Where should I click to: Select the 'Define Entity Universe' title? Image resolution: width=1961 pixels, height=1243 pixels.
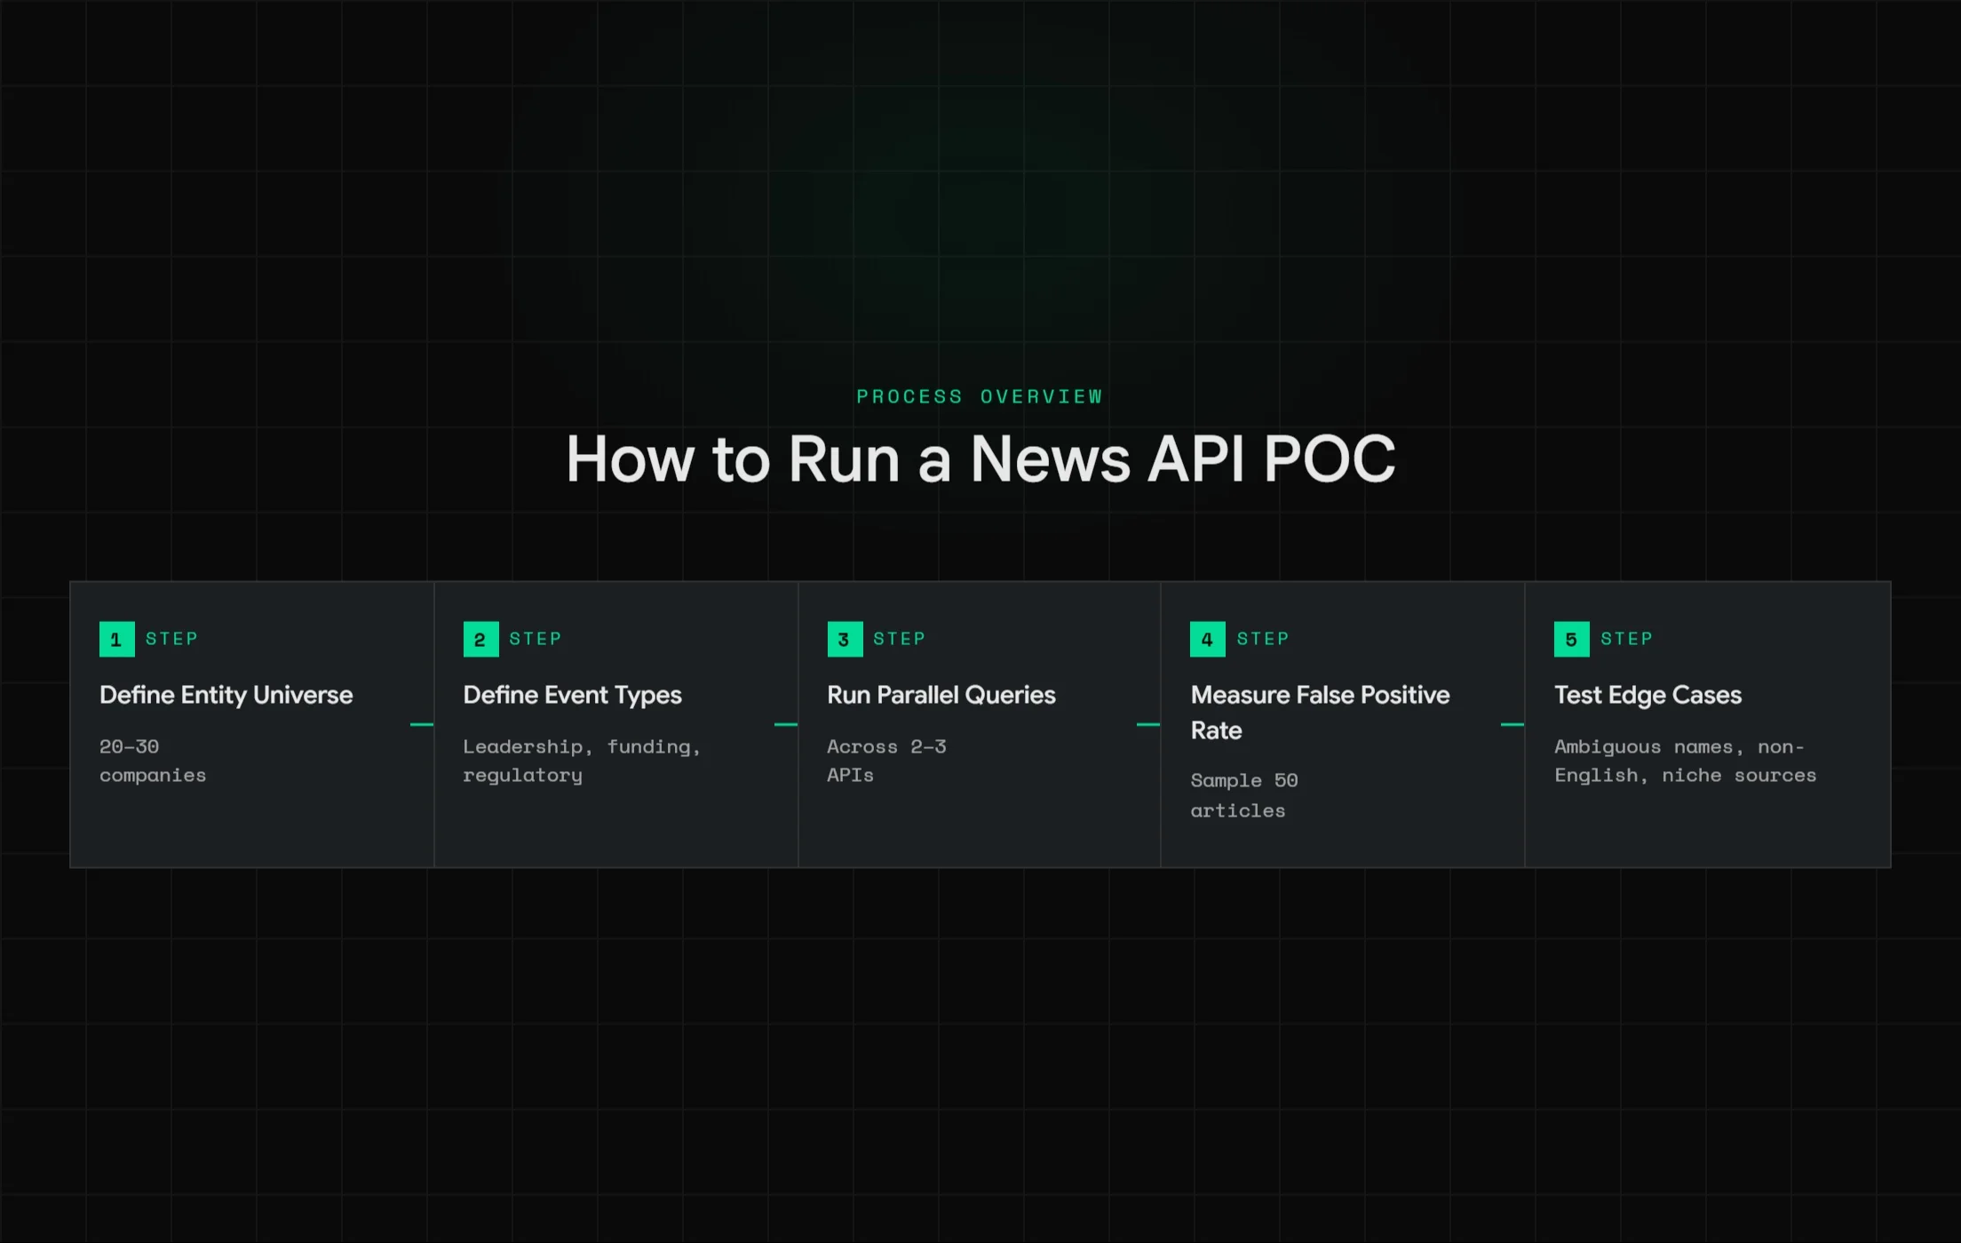(226, 695)
